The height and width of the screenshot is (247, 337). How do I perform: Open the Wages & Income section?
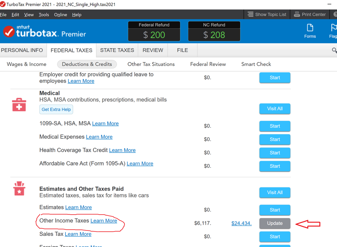click(x=27, y=64)
